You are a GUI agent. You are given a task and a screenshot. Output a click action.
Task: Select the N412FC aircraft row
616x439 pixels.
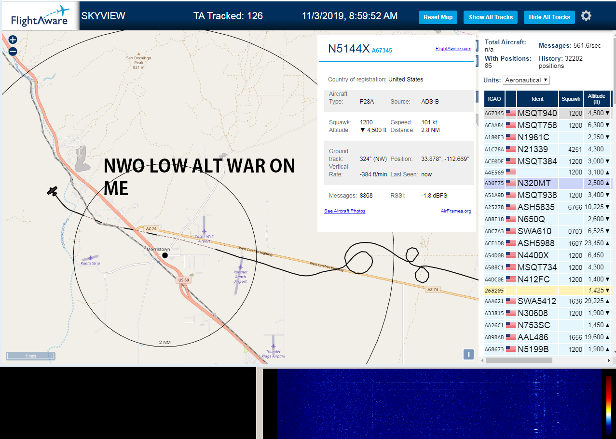pos(548,279)
